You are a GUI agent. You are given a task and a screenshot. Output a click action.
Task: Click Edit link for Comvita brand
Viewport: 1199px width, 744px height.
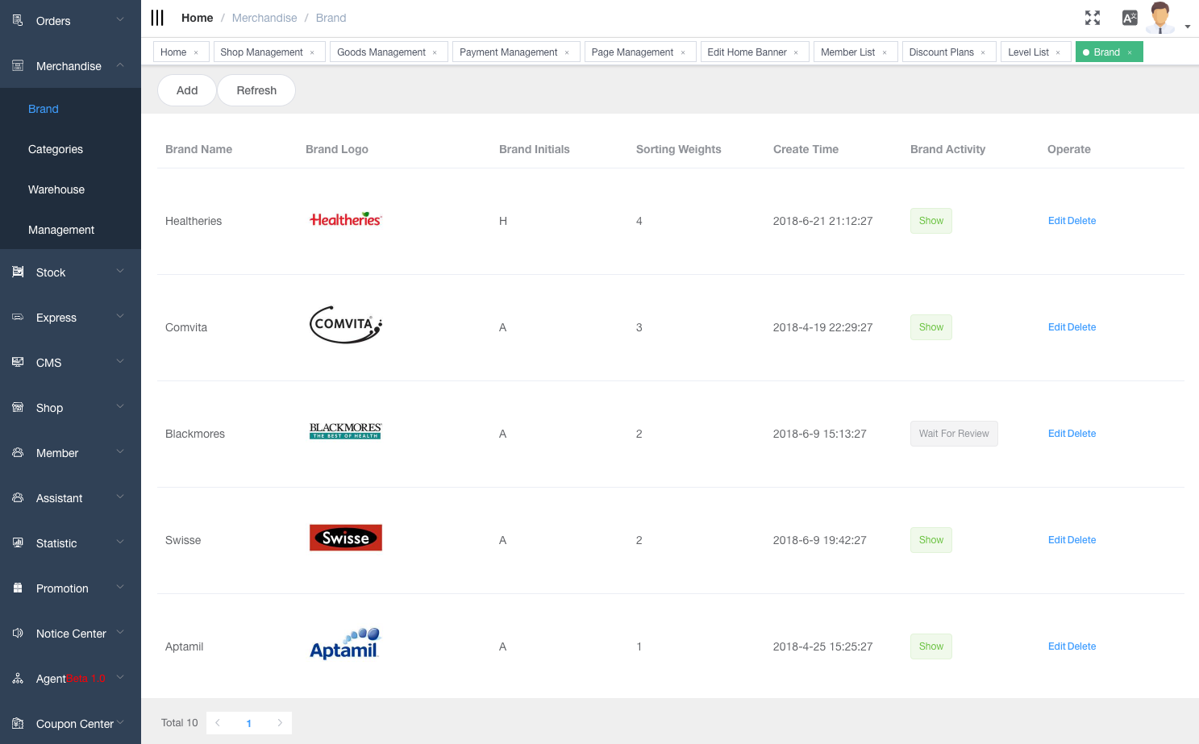(1056, 327)
